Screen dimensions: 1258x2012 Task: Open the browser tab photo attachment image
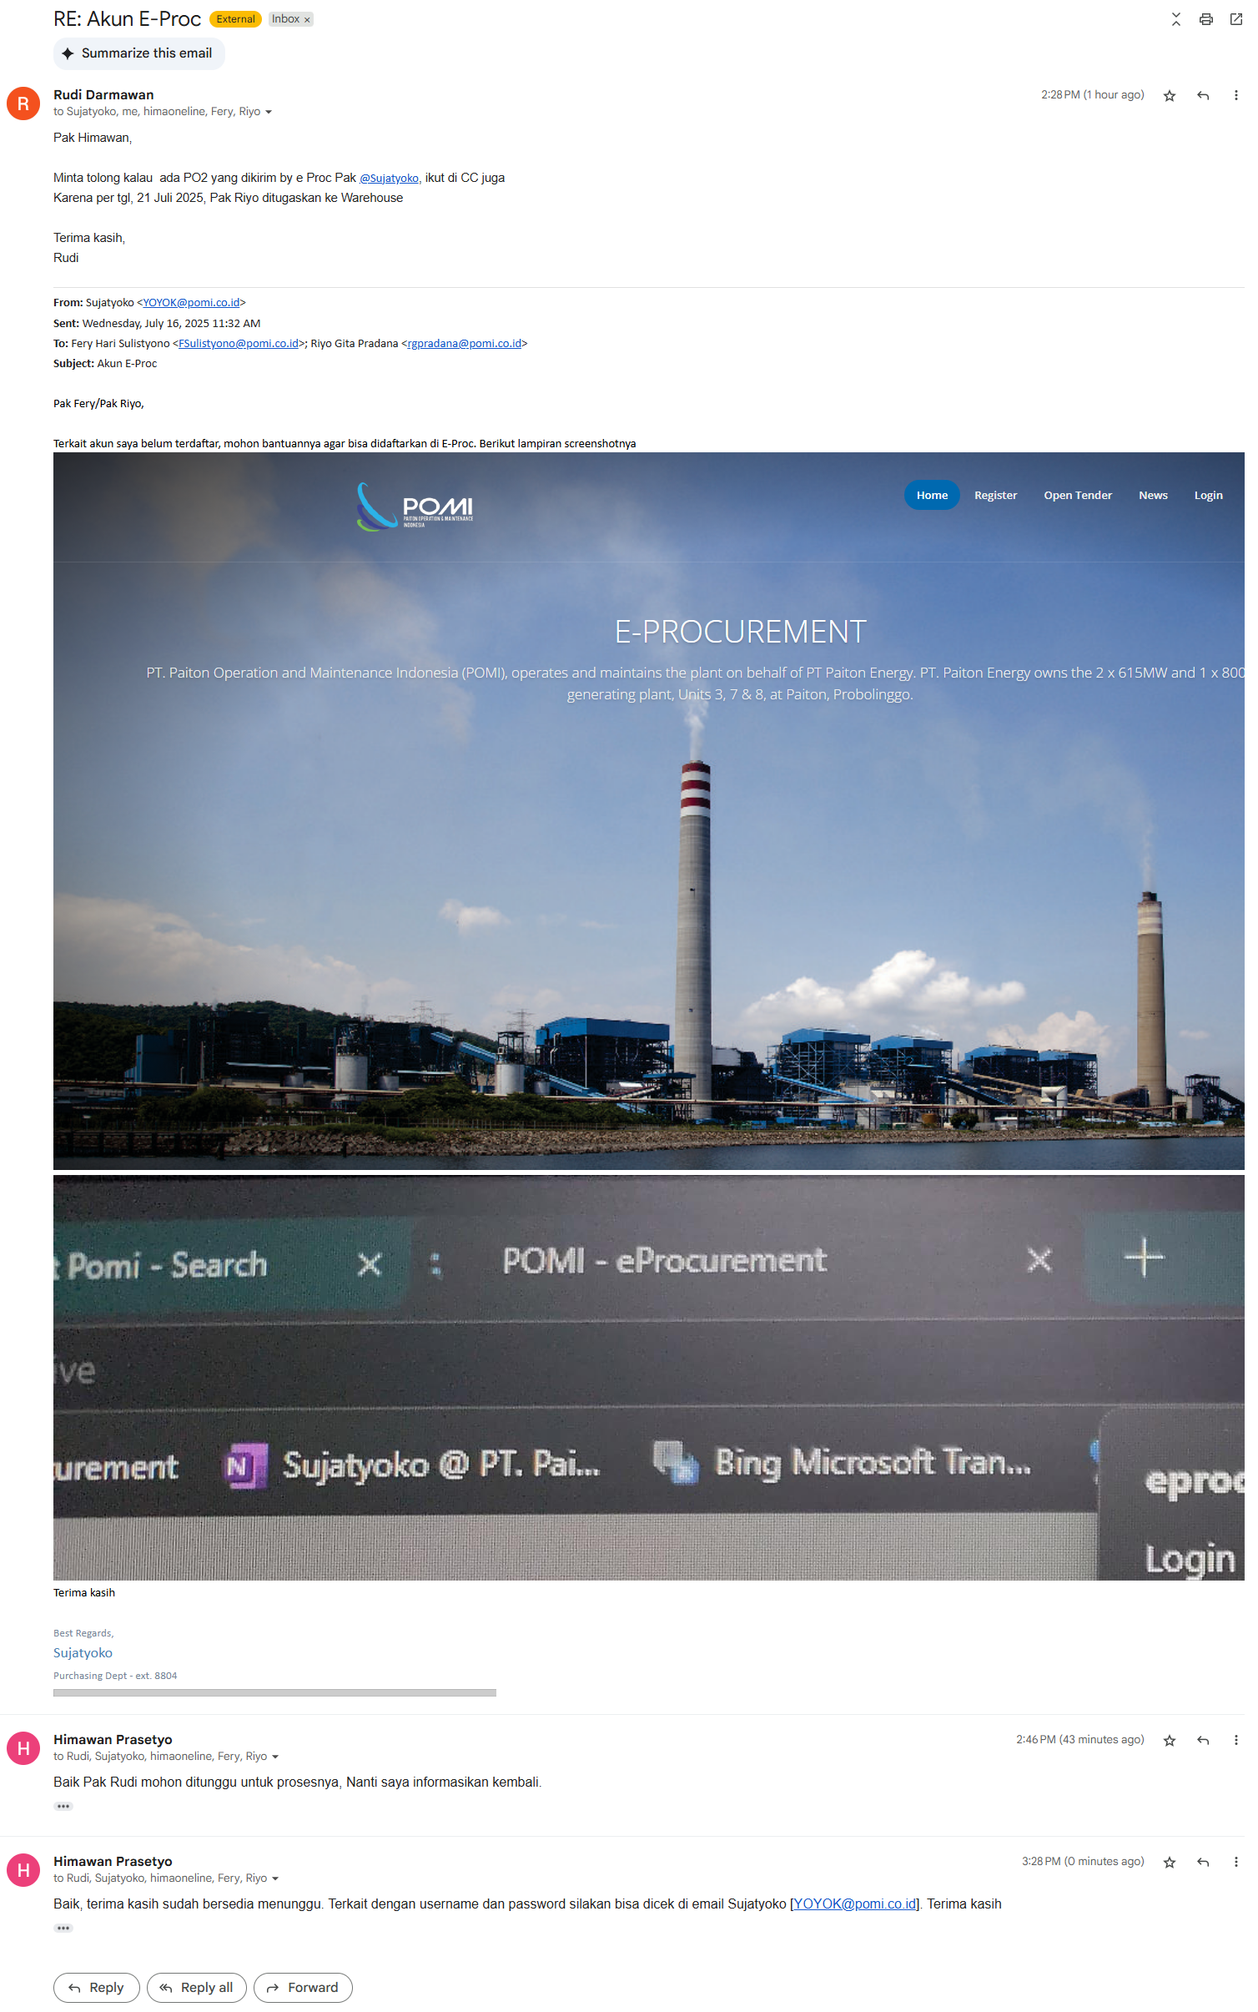649,1378
